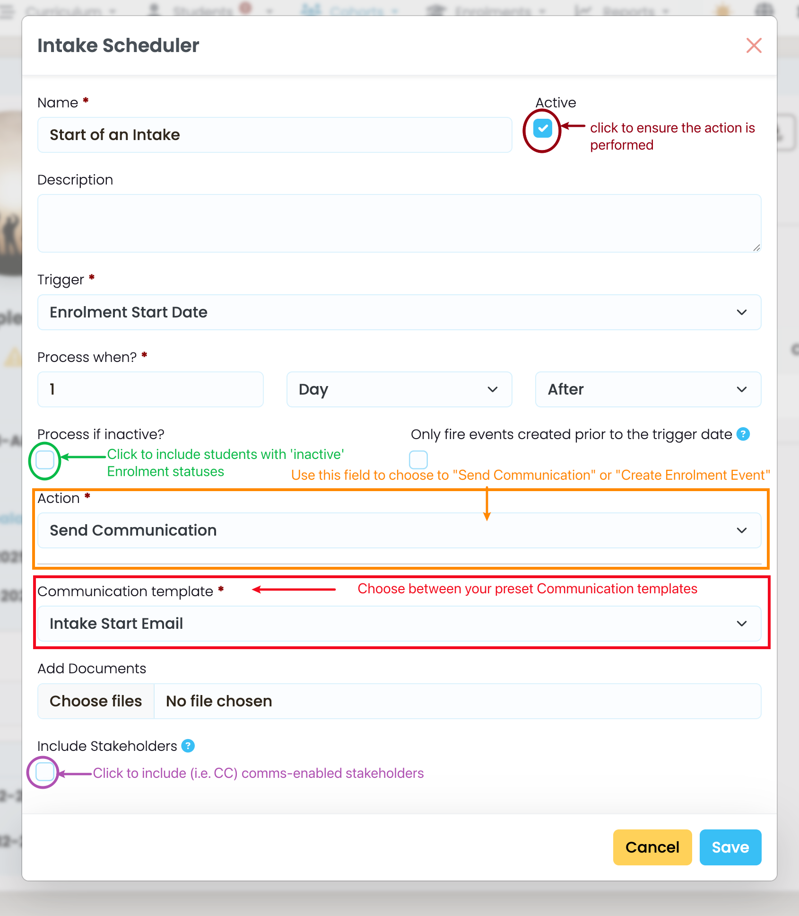The image size is (799, 916).
Task: Focus the Name input field
Action: tap(274, 135)
